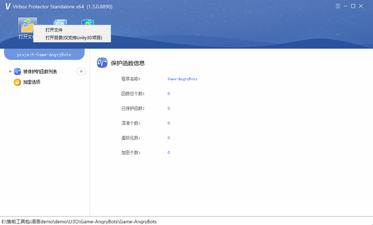Add a function with the plus button
Image resolution: width=373 pixels, height=225 pixels.
point(81,71)
